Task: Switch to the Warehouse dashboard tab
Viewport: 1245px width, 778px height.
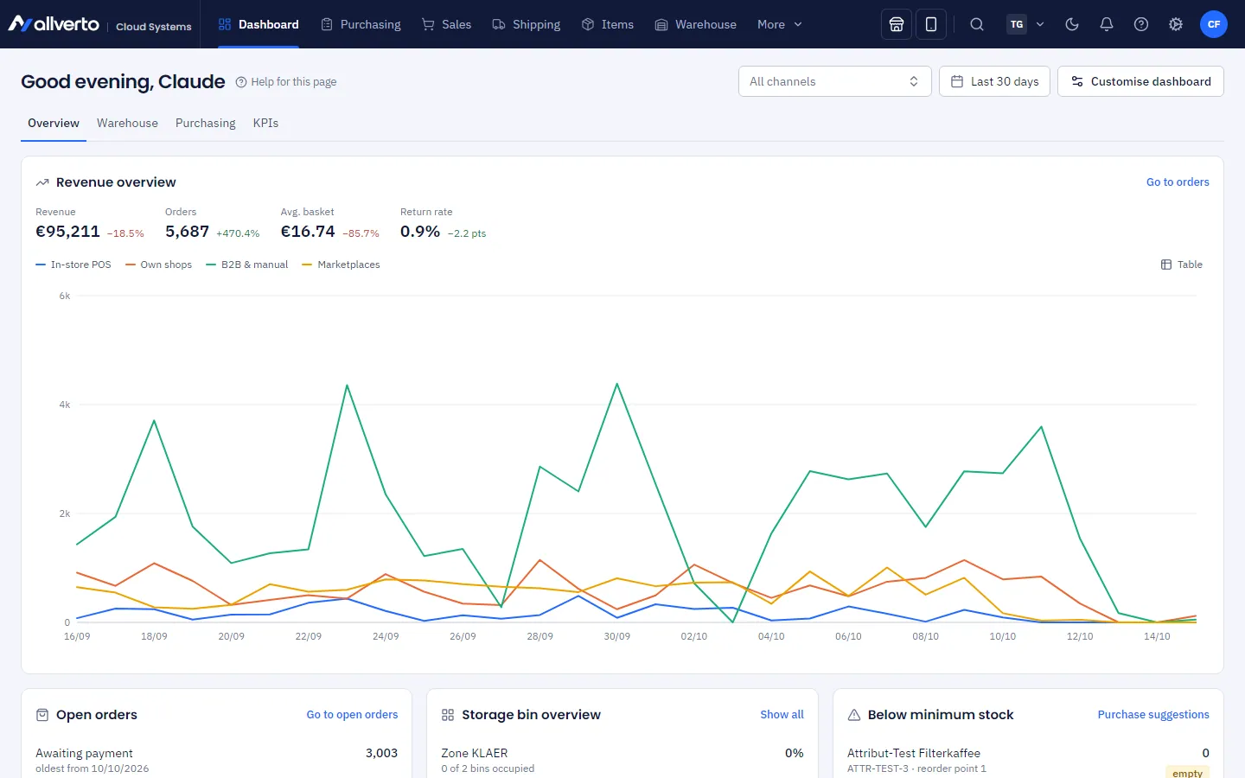Action: [127, 123]
